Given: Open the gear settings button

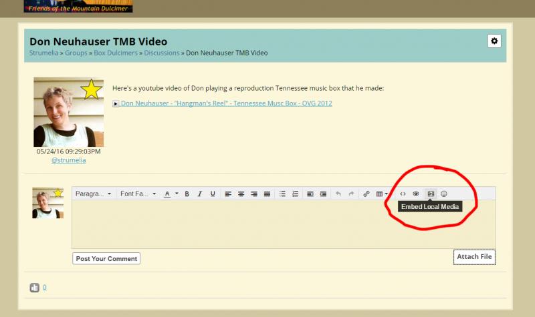Looking at the screenshot, I should pyautogui.click(x=494, y=41).
